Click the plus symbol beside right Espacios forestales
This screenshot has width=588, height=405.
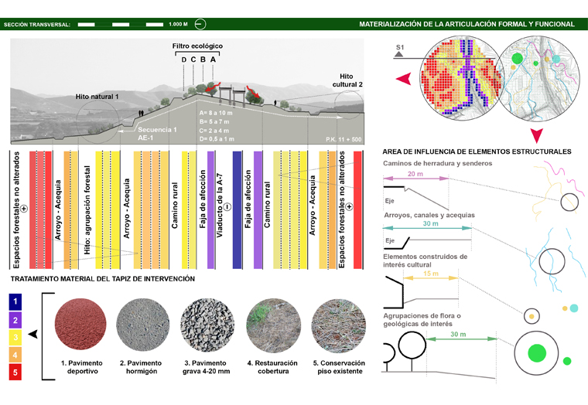[x=349, y=206]
